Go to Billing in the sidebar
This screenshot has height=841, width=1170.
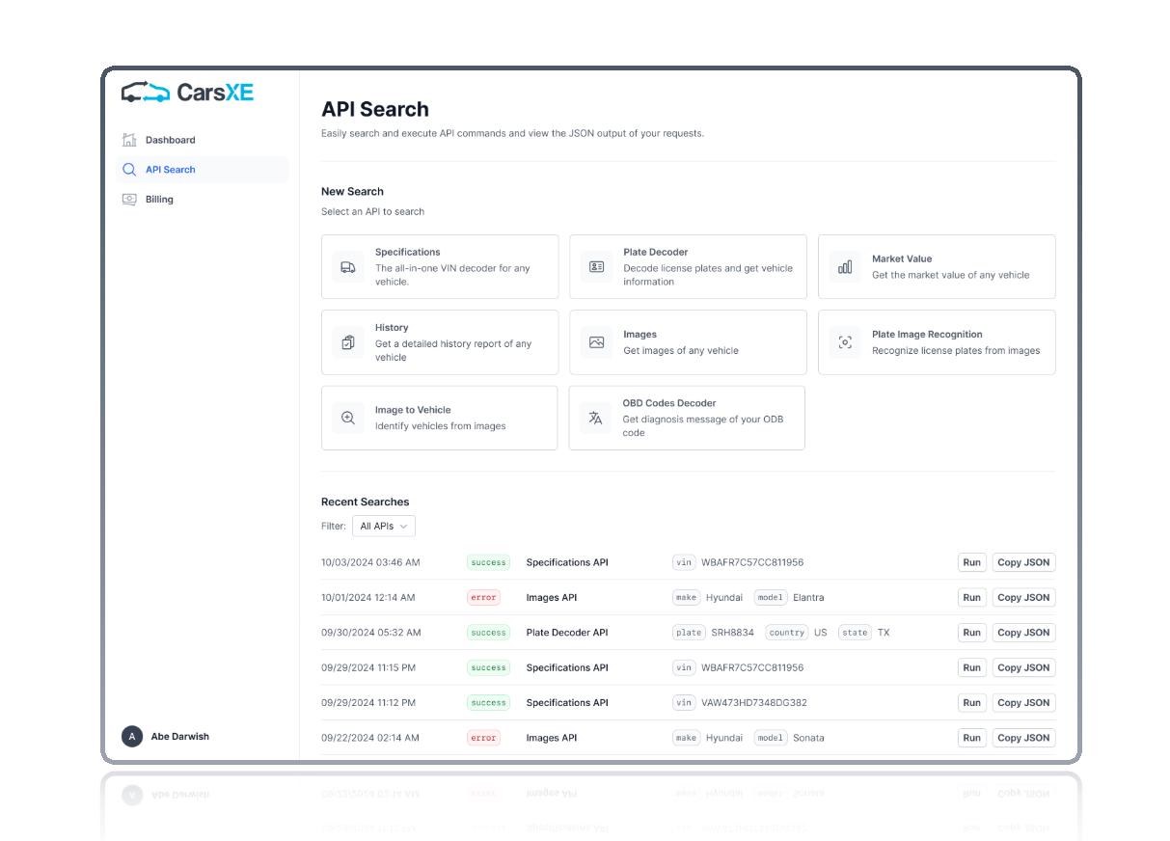(159, 200)
